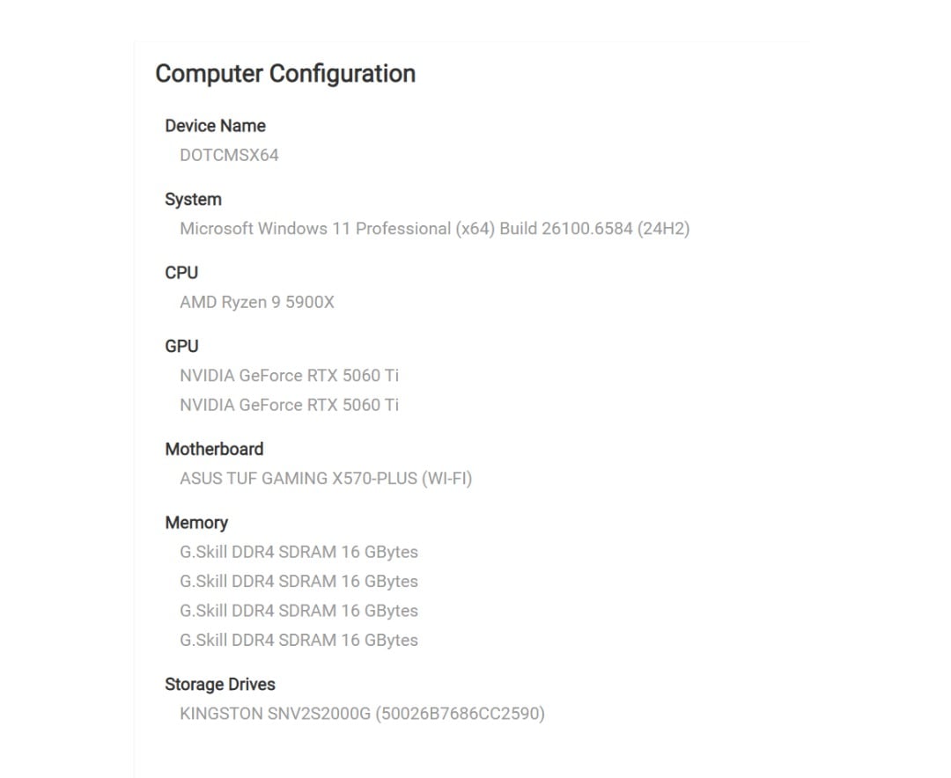Viewport: 951px width, 778px height.
Task: Click the ASUS TUF GAMING X570-PLUS (WI-FI) entry
Action: click(x=326, y=479)
